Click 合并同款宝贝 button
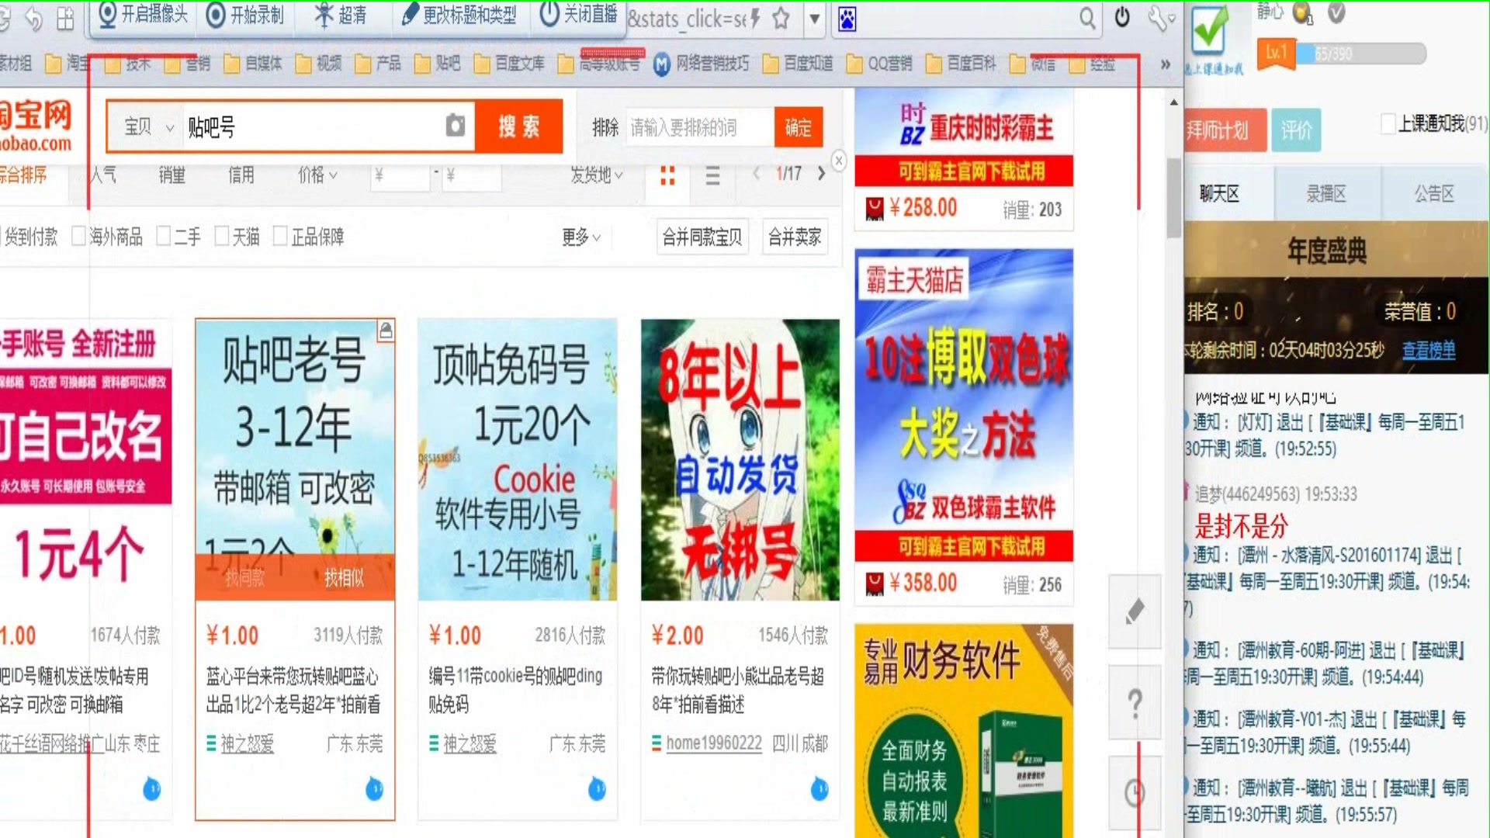This screenshot has height=838, width=1490. coord(702,237)
